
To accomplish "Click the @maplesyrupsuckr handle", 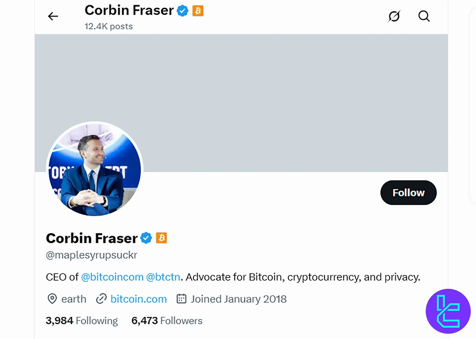I will tap(91, 255).
